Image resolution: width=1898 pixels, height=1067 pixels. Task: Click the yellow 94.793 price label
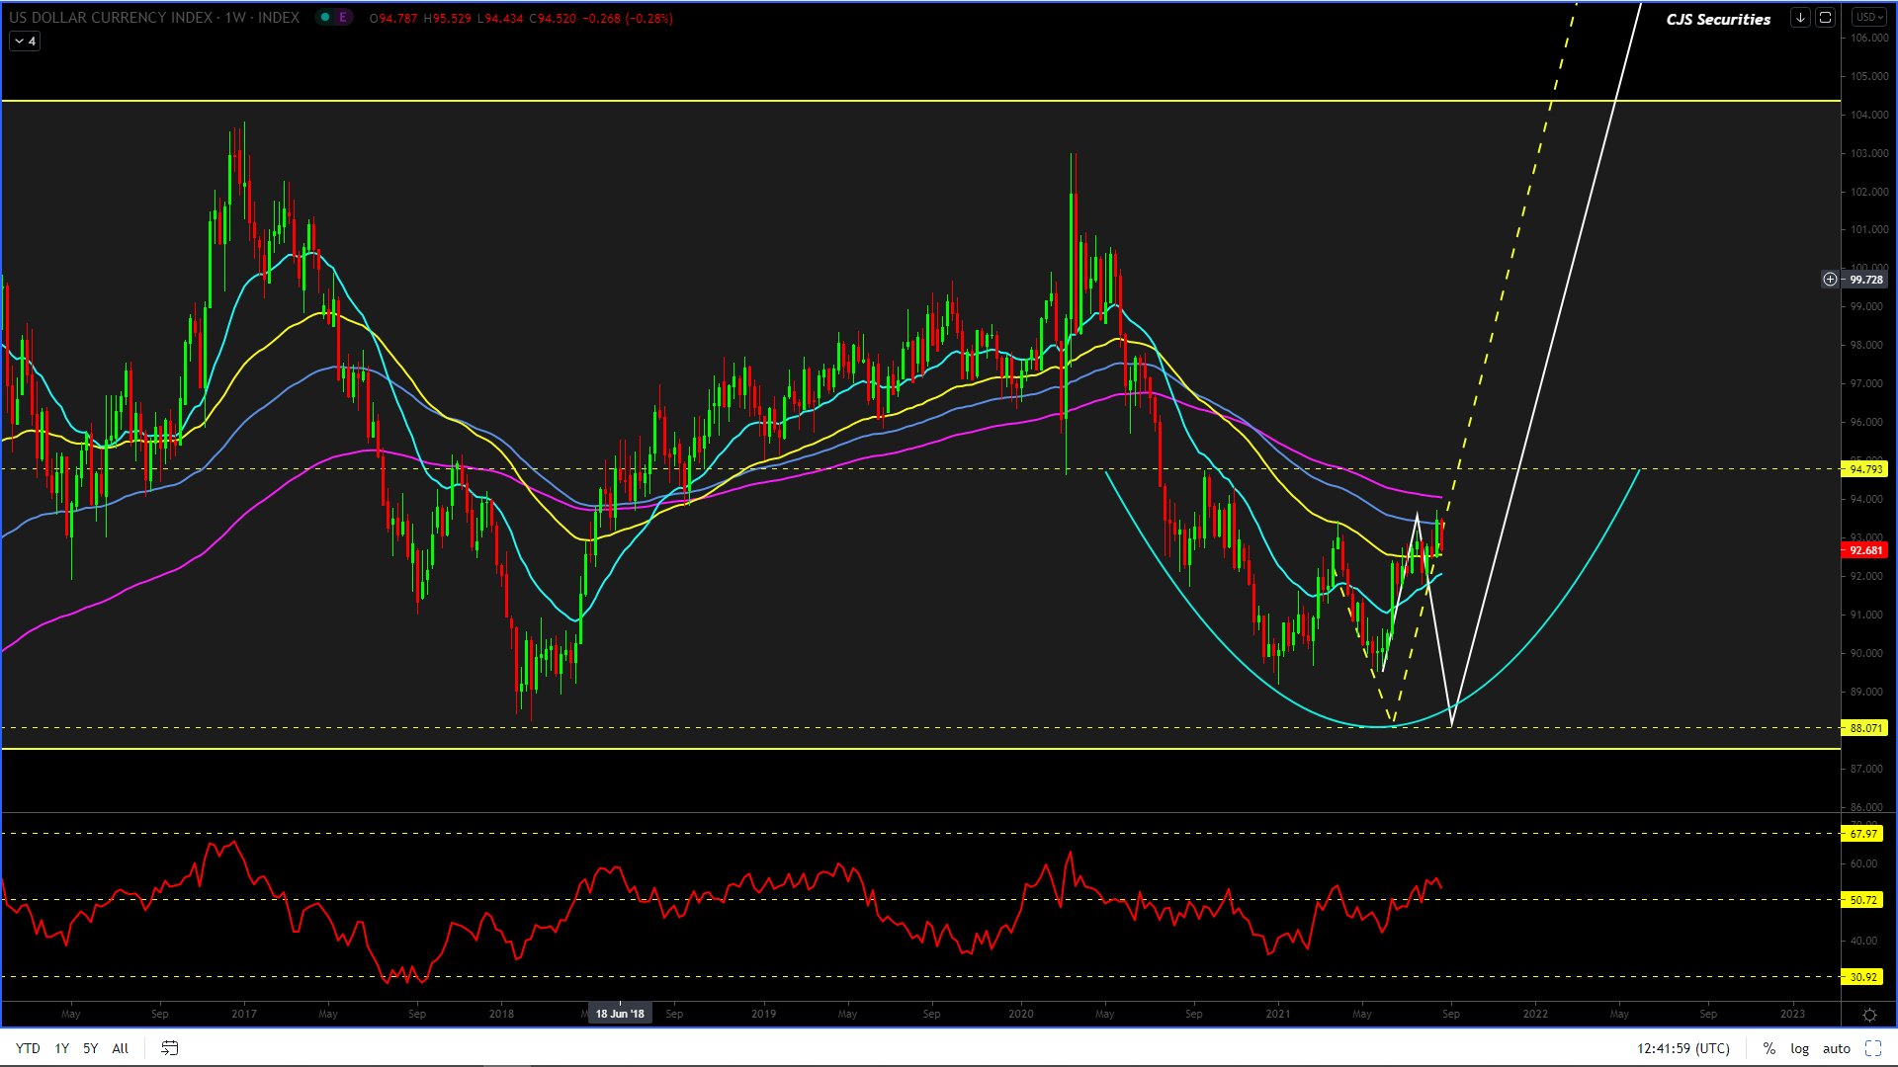click(1864, 469)
